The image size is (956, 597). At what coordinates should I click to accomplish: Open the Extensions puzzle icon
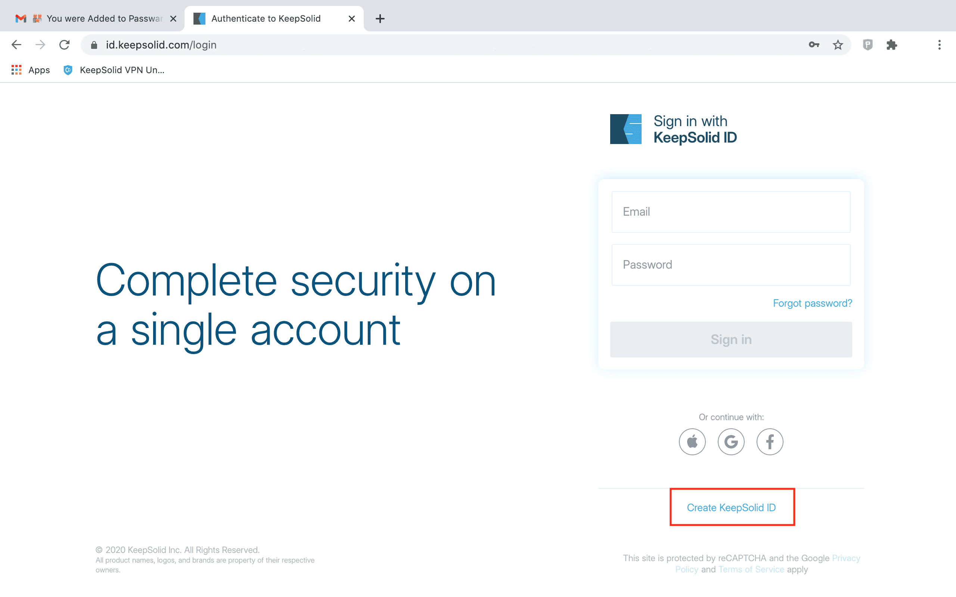[892, 45]
